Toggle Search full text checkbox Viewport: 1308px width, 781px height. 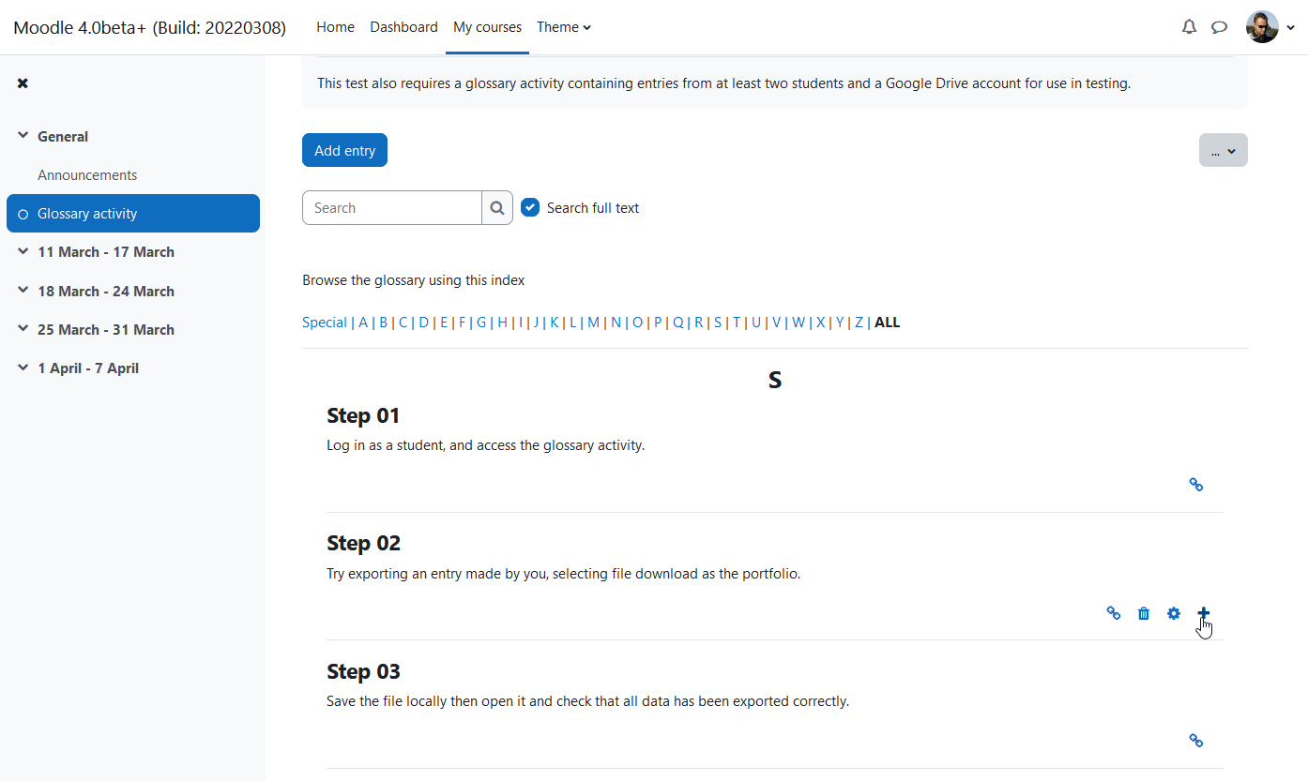[530, 208]
